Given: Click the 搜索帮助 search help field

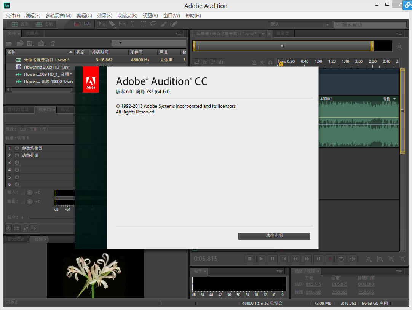Looking at the screenshot, I should tap(370, 25).
